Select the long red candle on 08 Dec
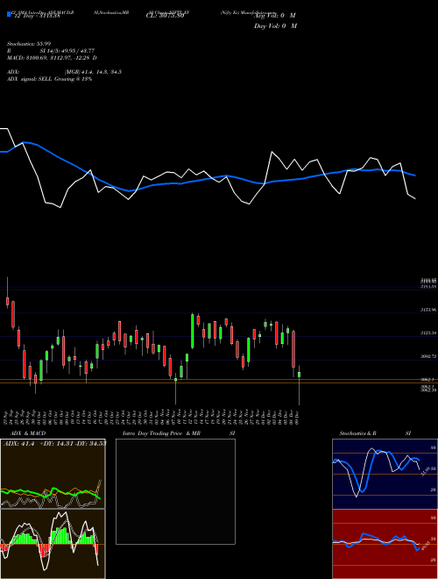The image size is (438, 579). (293, 349)
